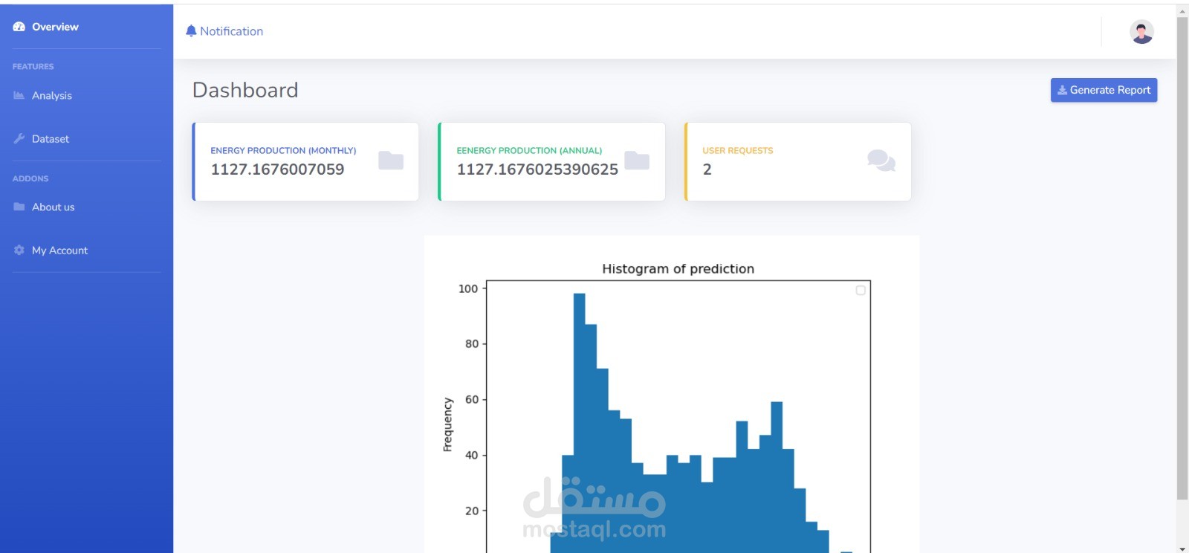
Task: Click the My Account gear icon
Action: (x=19, y=250)
